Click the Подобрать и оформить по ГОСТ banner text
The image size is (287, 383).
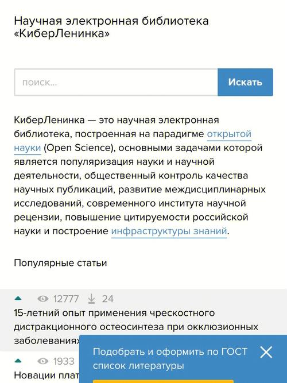point(170,358)
